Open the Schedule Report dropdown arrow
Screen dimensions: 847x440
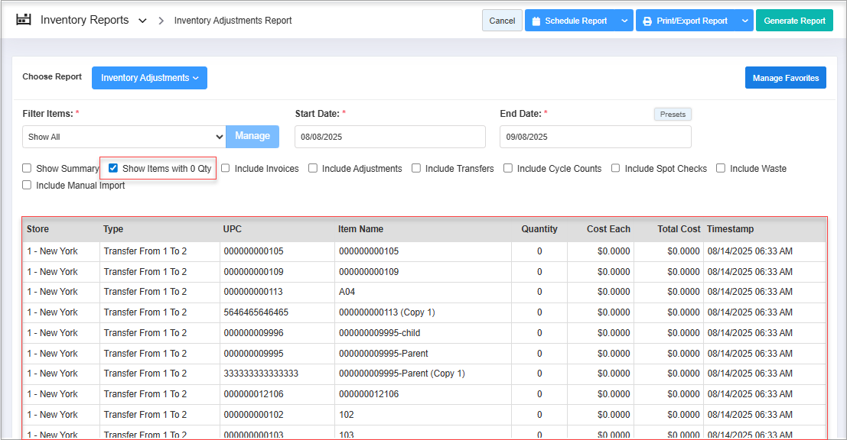[624, 21]
